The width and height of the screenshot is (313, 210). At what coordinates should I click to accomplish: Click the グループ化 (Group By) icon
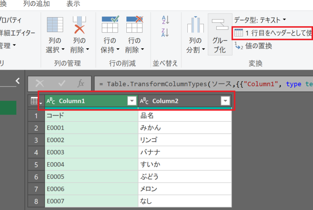click(x=219, y=25)
